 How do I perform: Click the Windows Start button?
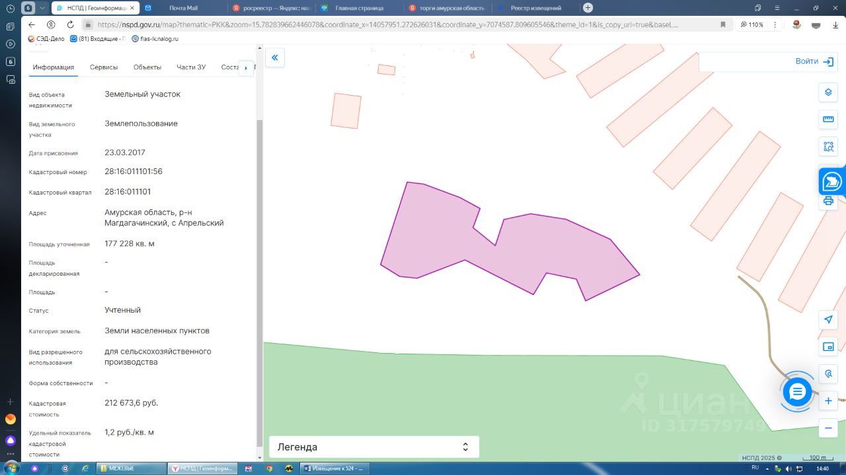(11, 468)
